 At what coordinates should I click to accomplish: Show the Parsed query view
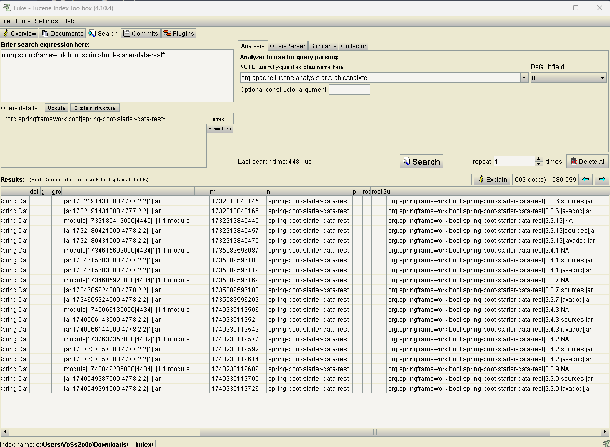click(220, 119)
